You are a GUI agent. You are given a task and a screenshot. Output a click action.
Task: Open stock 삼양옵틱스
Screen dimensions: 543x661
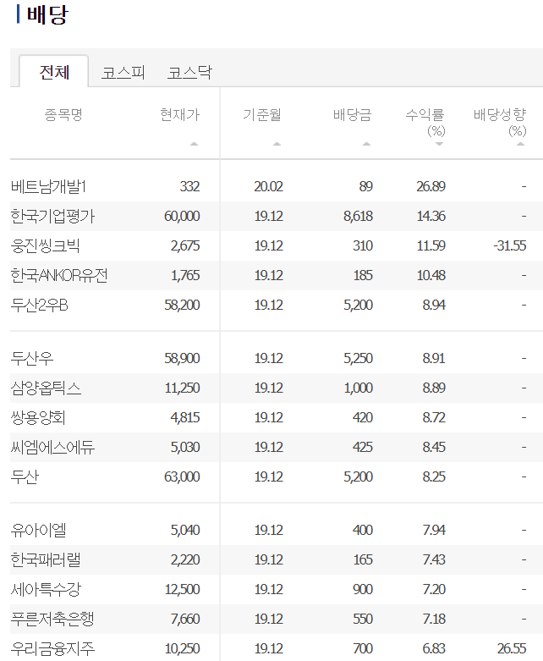(46, 388)
